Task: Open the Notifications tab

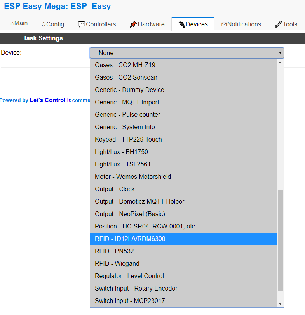Action: click(241, 24)
